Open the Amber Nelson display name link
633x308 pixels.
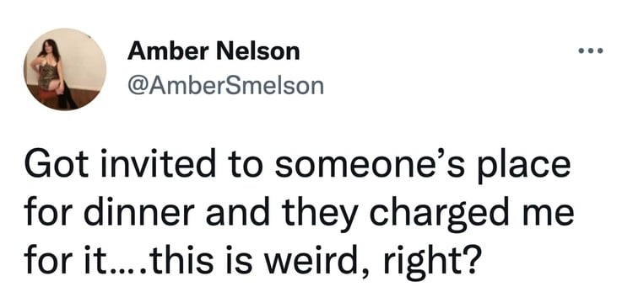click(214, 51)
